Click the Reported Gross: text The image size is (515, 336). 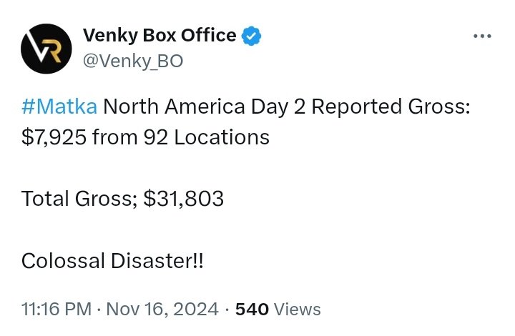pyautogui.click(x=391, y=107)
